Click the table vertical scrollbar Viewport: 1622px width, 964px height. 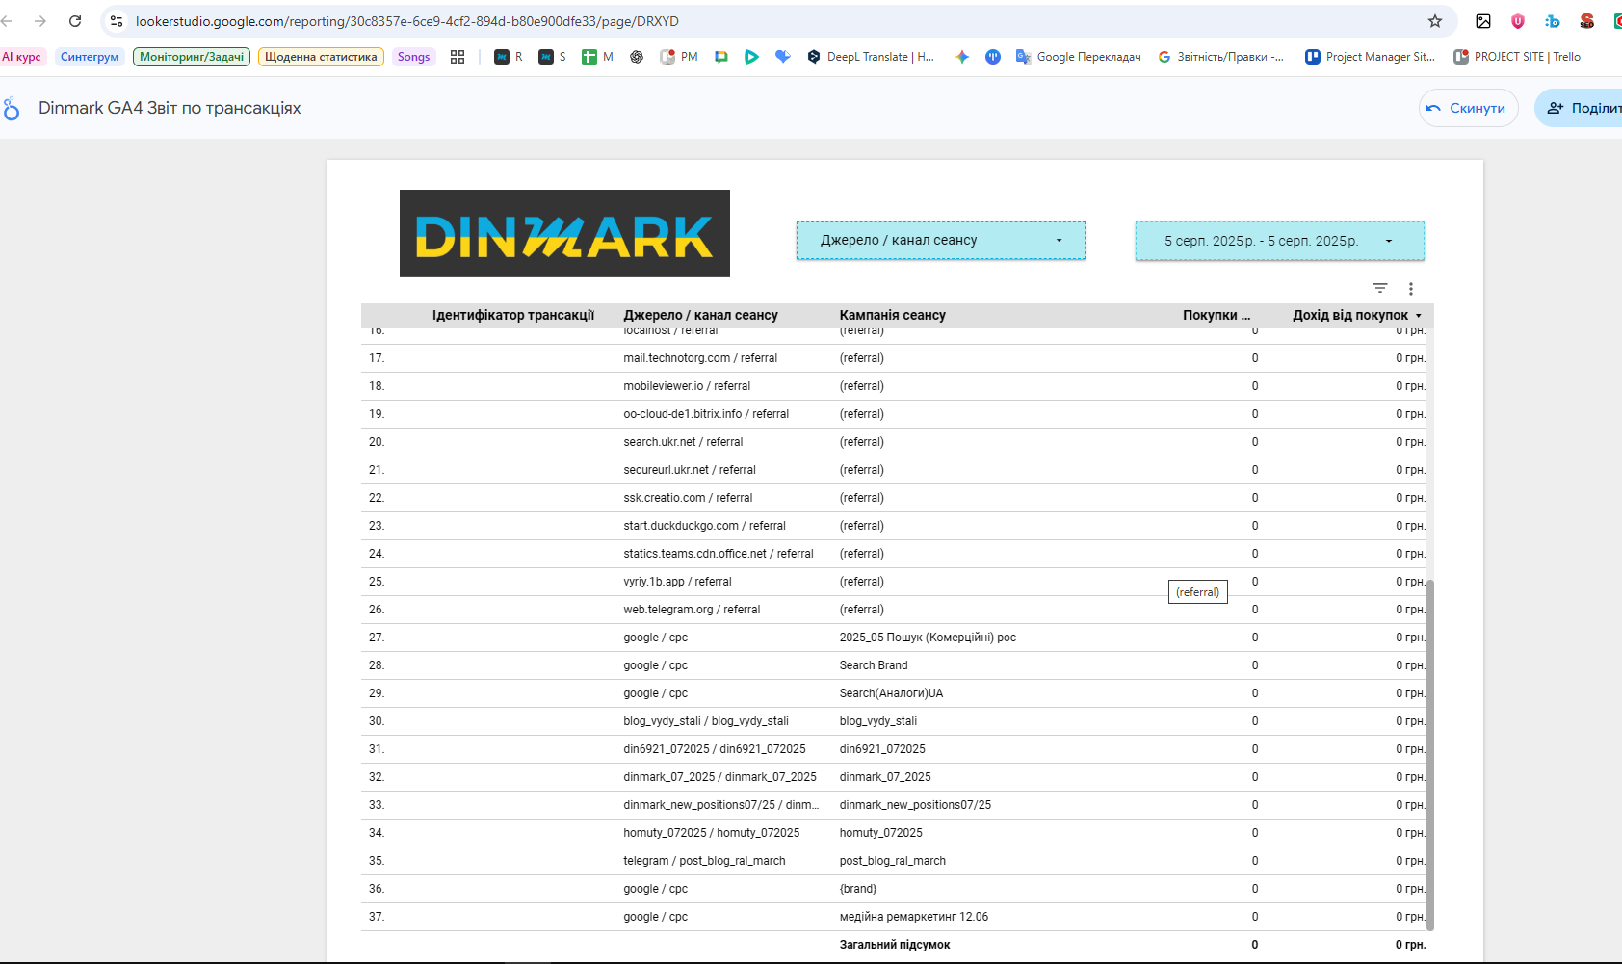click(x=1430, y=755)
